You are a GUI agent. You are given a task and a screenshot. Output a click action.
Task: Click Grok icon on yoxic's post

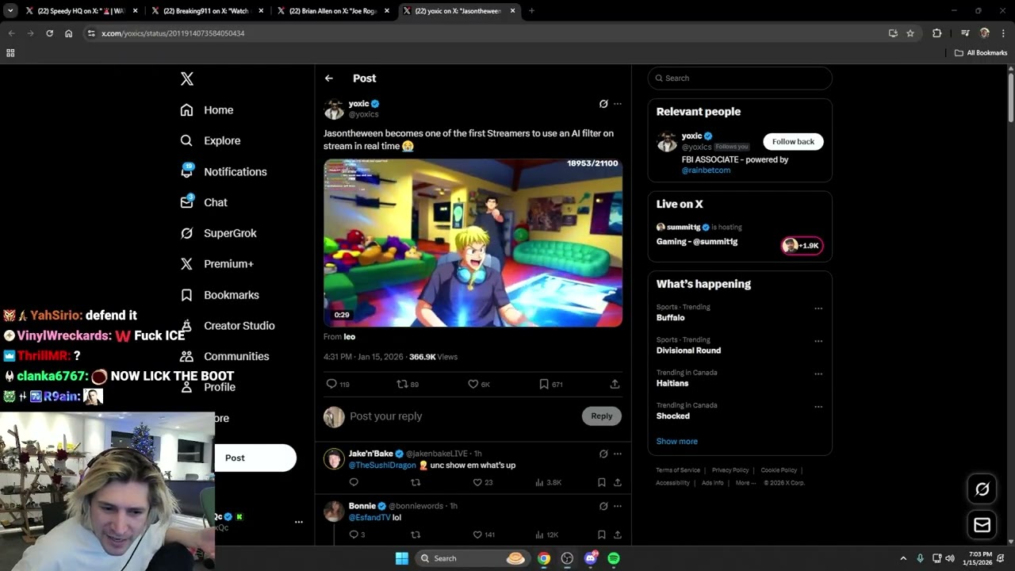coord(603,104)
